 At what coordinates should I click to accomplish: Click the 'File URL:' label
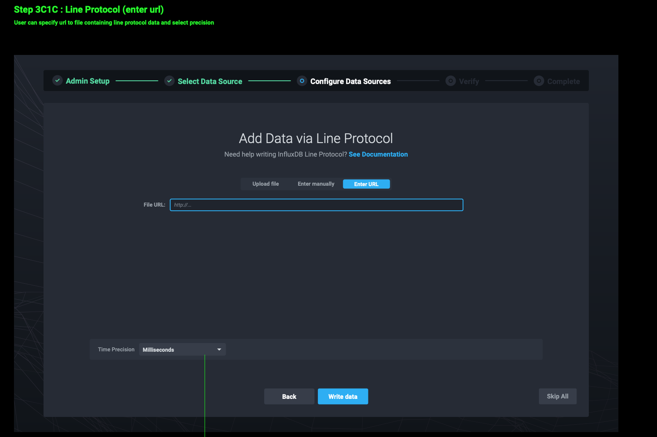tap(154, 205)
